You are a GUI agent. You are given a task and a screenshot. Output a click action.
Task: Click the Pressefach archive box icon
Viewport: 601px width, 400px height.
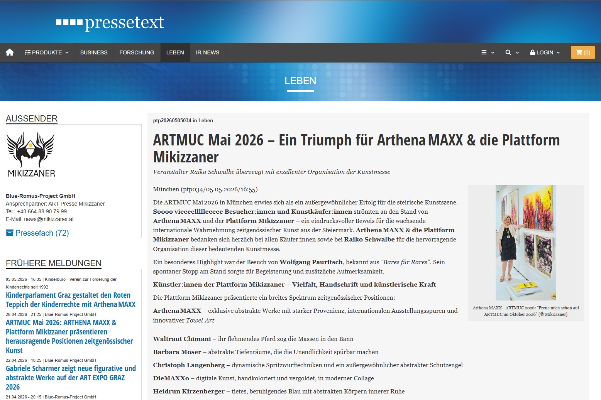click(x=10, y=233)
